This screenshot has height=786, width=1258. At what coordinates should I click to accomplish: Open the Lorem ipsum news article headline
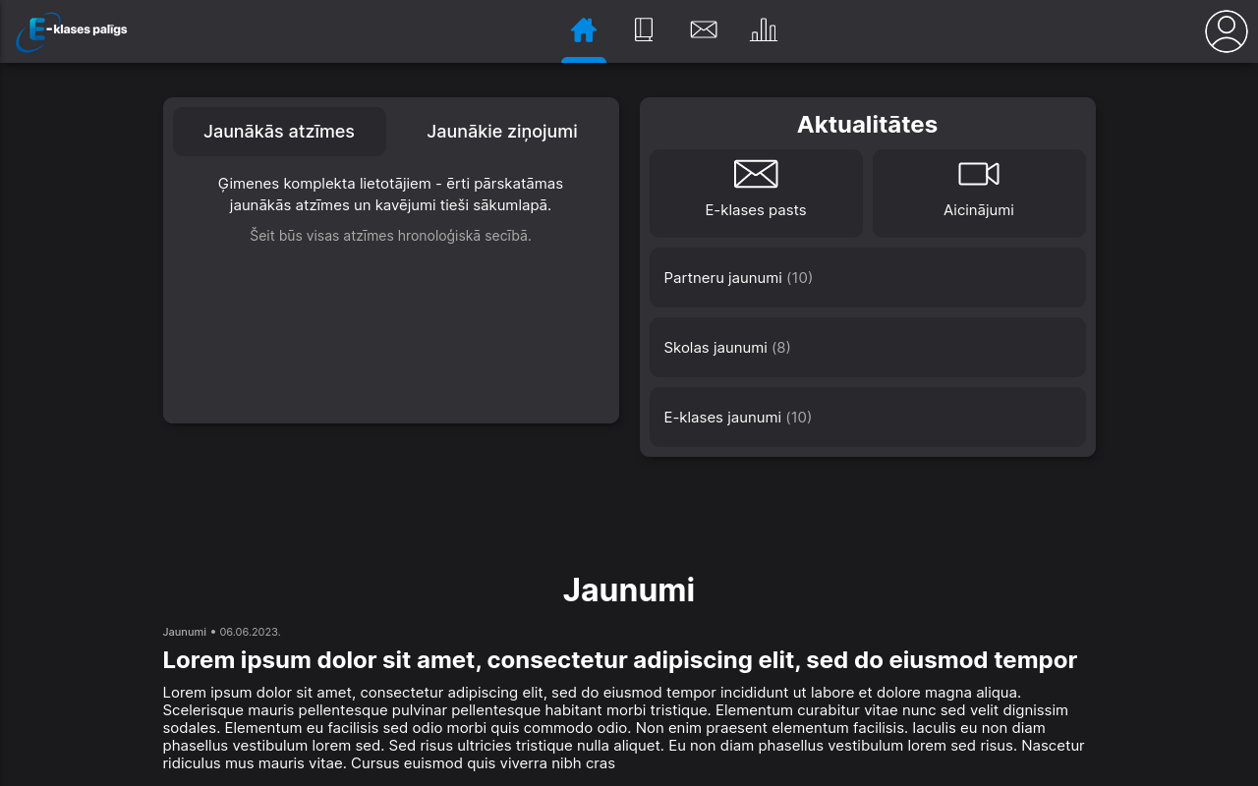pos(619,659)
